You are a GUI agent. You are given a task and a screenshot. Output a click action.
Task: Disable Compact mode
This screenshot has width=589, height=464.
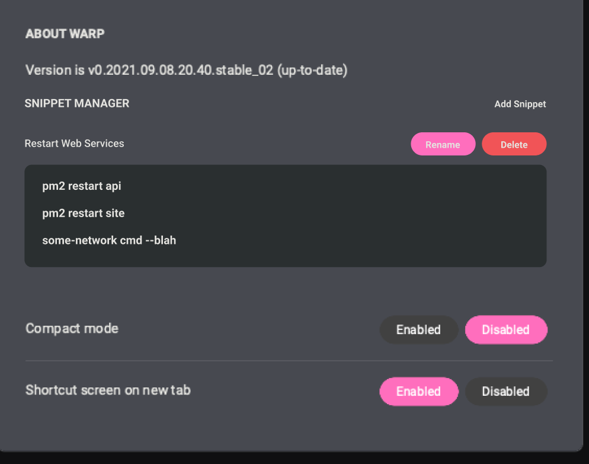point(506,330)
